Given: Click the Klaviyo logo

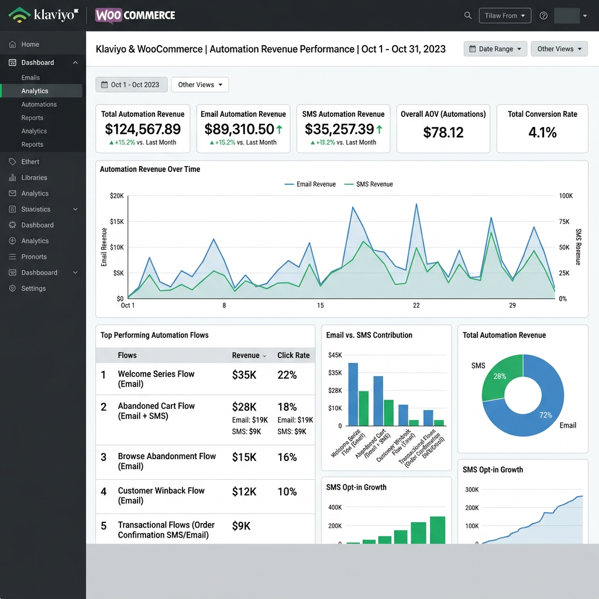Looking at the screenshot, I should pyautogui.click(x=43, y=15).
